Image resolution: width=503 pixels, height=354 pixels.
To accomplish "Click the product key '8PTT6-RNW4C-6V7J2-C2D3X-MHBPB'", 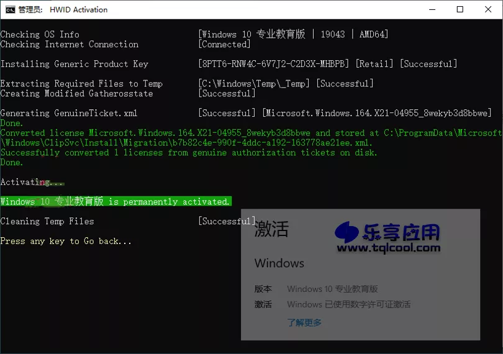I will 273,64.
